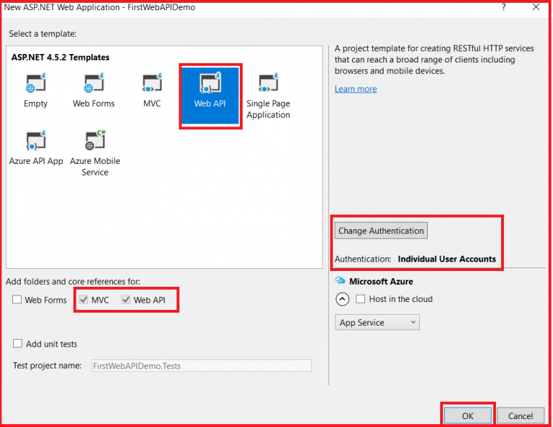The width and height of the screenshot is (553, 427).
Task: Click the ASP.NET 4.5.2 Templates heading
Action: pos(60,57)
